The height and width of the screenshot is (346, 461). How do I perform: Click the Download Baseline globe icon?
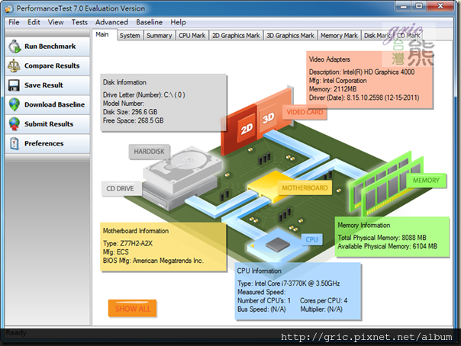coord(14,104)
